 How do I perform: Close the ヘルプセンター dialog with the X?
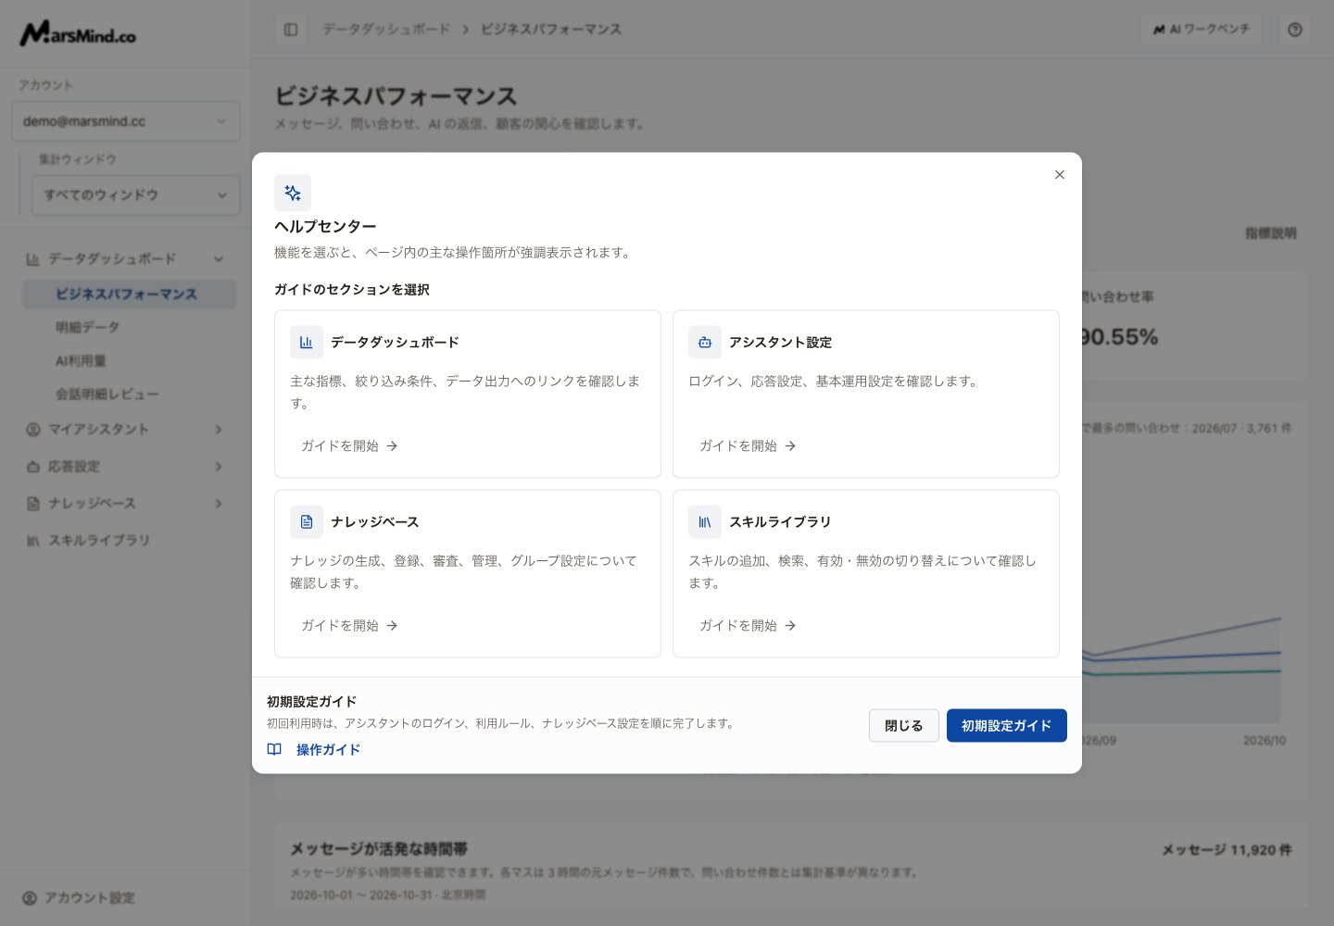1060,175
